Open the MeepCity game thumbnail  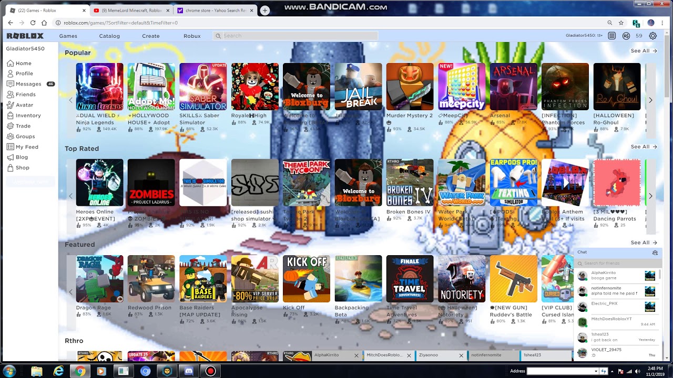[x=462, y=87]
